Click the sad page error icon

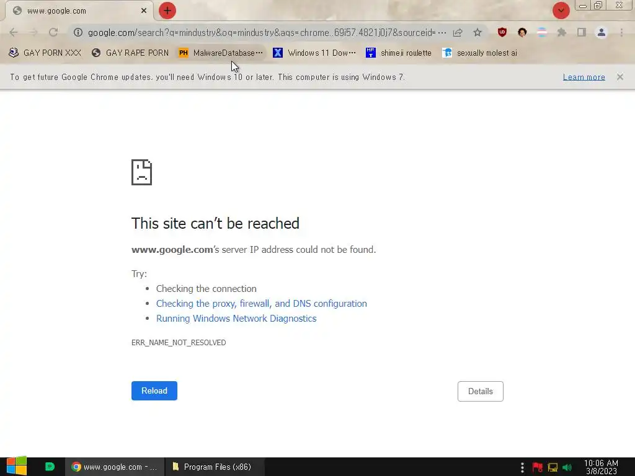tap(142, 172)
